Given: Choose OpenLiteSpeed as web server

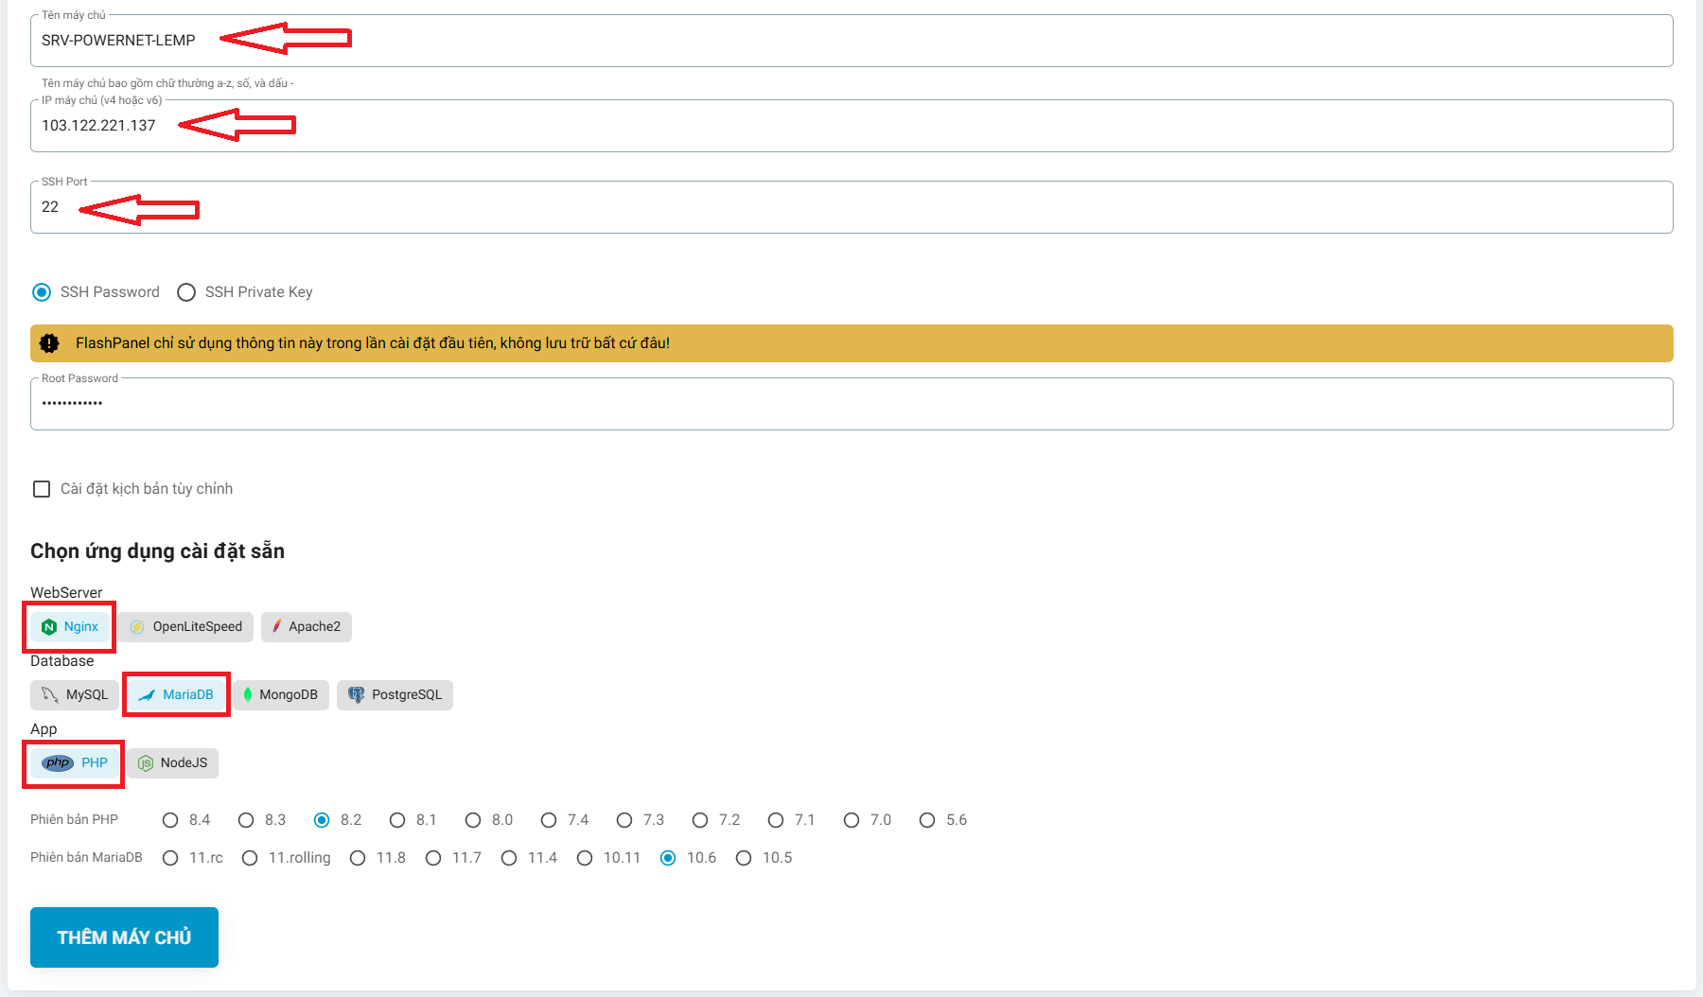Looking at the screenshot, I should [186, 627].
